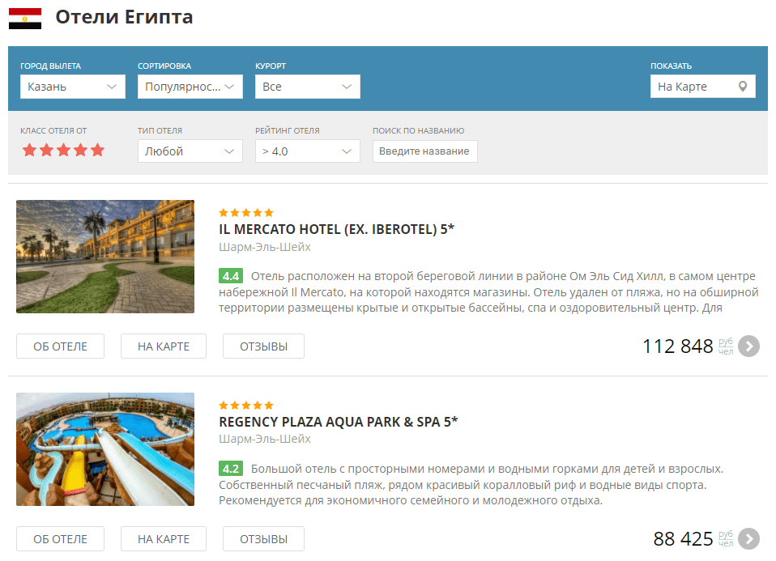The width and height of the screenshot is (776, 561).
Task: Open the Сортировка dropdown
Action: coord(190,87)
